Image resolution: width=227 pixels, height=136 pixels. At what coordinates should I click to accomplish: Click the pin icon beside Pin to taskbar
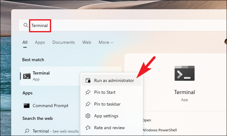[88, 104]
